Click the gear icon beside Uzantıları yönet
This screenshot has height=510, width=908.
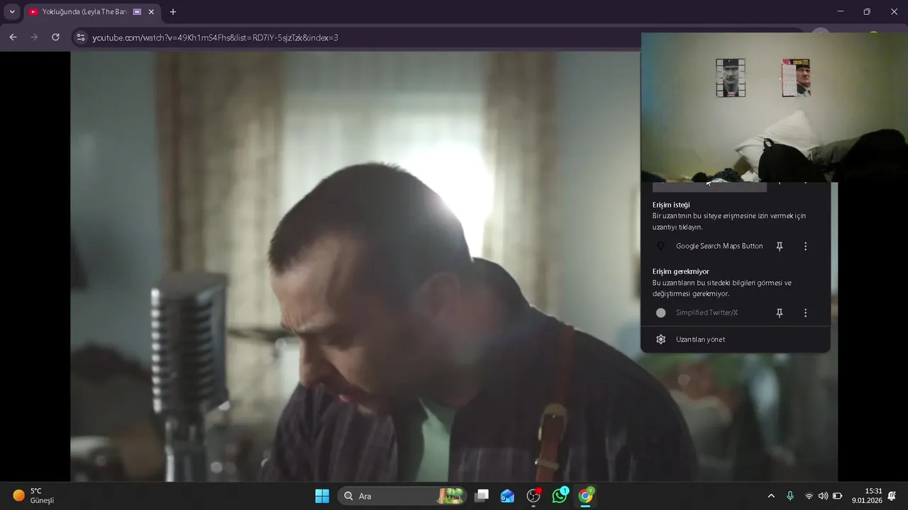660,339
